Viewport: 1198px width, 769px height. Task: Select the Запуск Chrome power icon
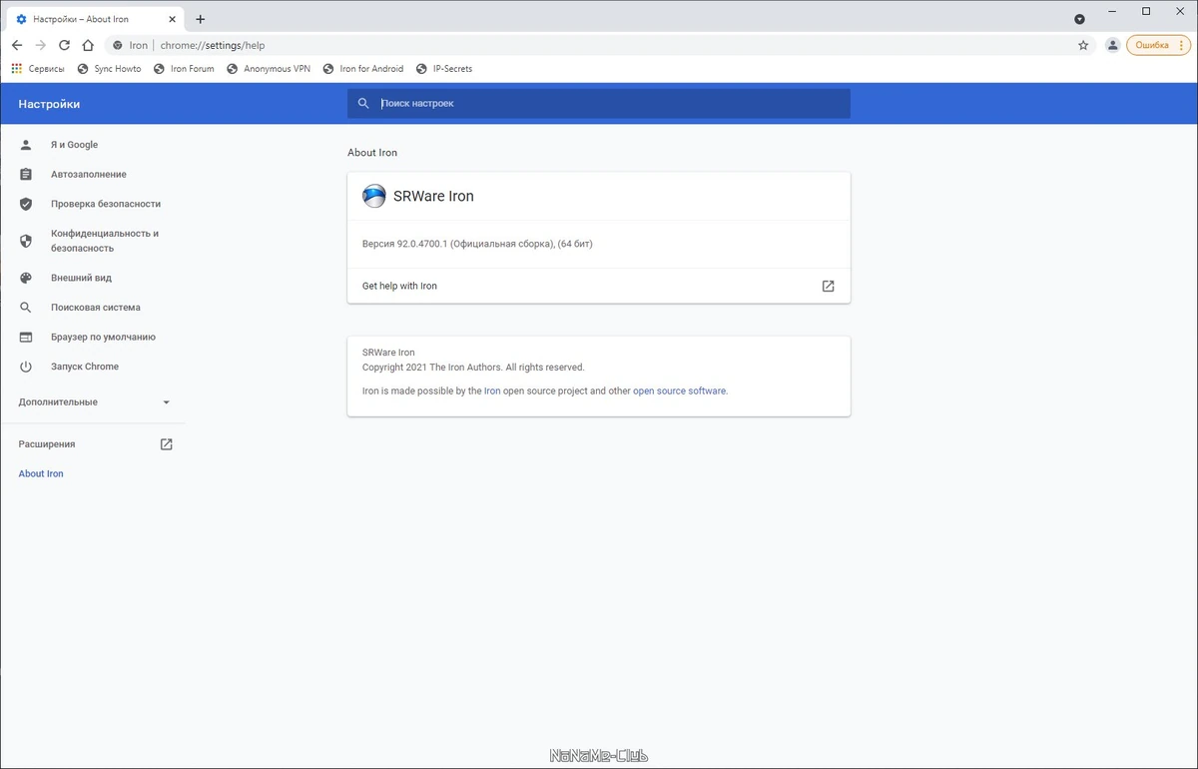(x=26, y=367)
